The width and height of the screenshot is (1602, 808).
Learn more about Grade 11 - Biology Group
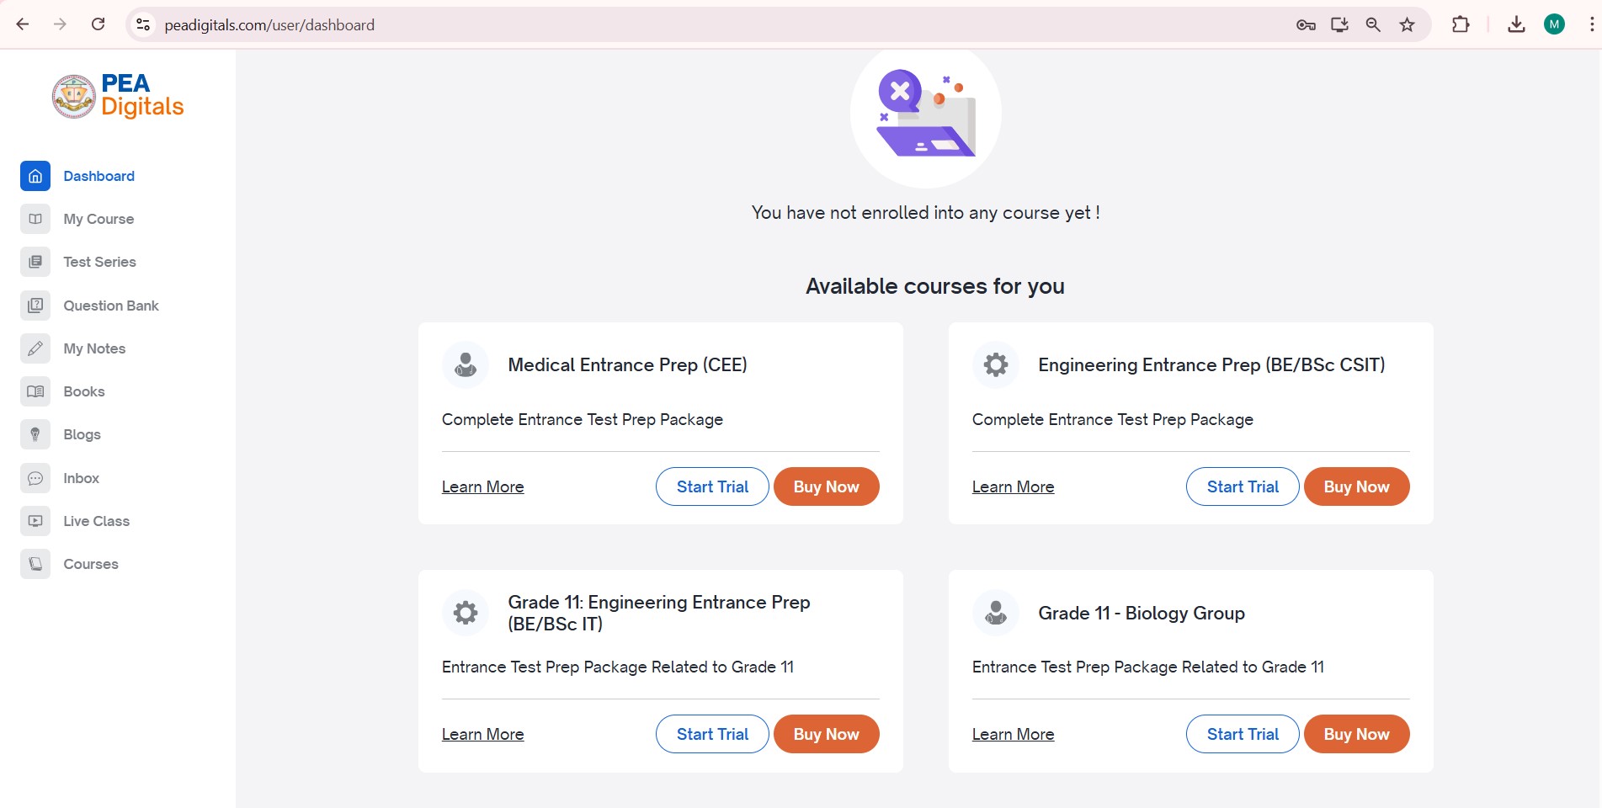(1012, 734)
